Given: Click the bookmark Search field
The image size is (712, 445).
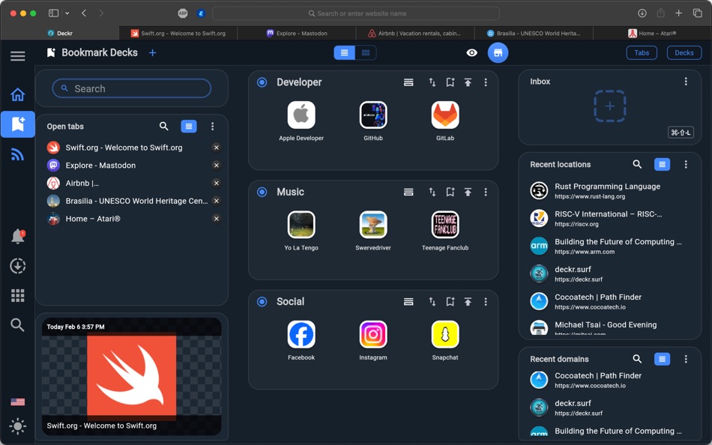Looking at the screenshot, I should (x=132, y=88).
